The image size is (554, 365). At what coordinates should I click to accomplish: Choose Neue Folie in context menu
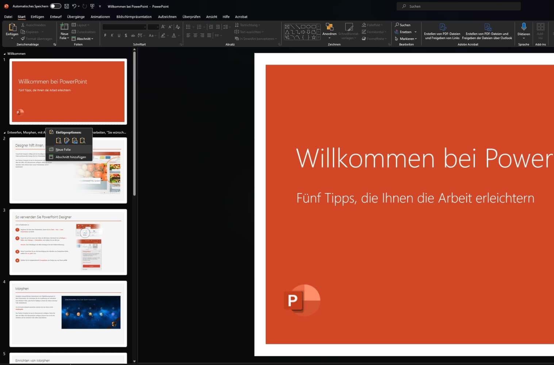click(x=63, y=150)
